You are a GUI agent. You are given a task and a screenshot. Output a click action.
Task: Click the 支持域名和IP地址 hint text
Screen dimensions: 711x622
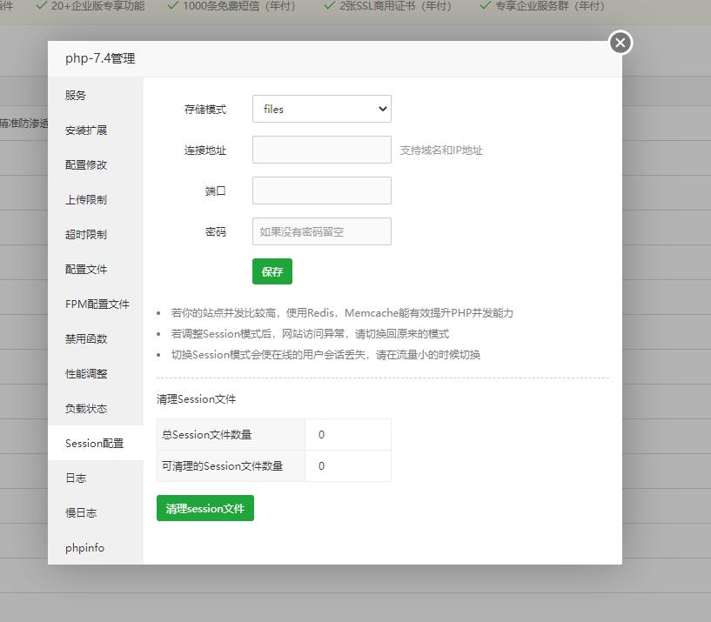[x=441, y=150]
